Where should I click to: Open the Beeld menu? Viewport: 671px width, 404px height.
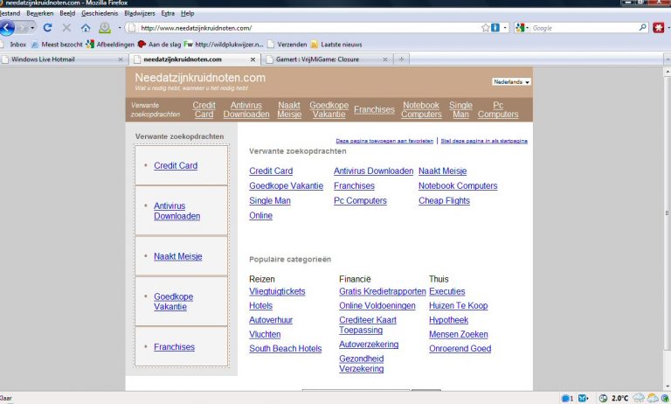click(x=67, y=13)
